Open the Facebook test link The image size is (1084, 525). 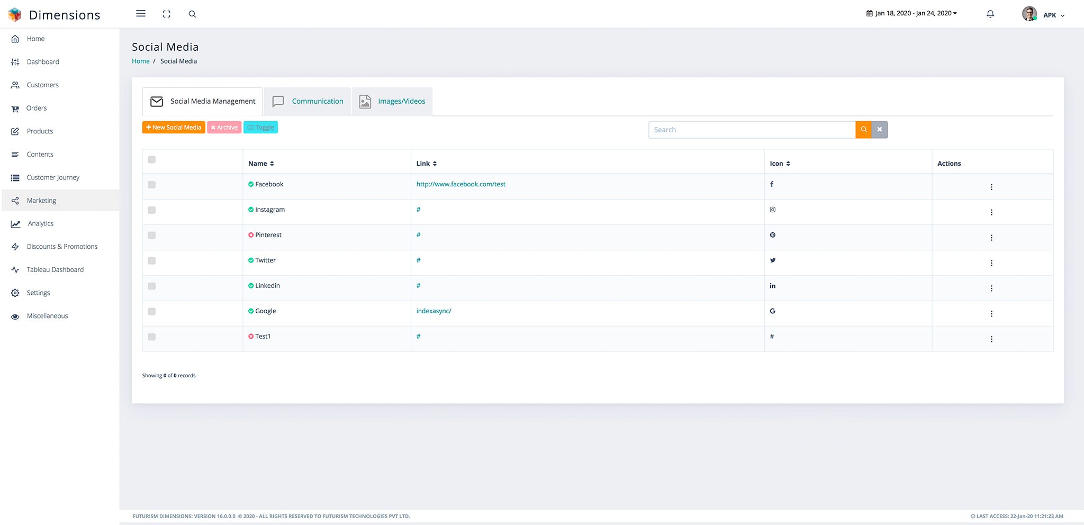(460, 184)
